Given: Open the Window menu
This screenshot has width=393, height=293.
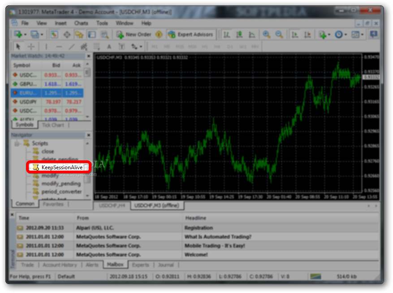Looking at the screenshot, I should (x=124, y=23).
